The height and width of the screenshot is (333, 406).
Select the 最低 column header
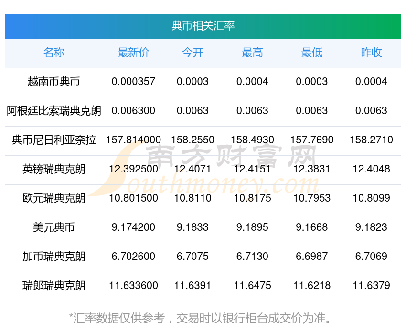pos(311,53)
